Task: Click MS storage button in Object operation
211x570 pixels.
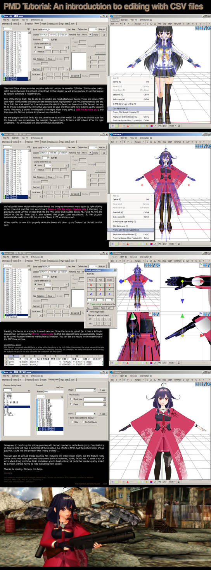Action: [90, 319]
